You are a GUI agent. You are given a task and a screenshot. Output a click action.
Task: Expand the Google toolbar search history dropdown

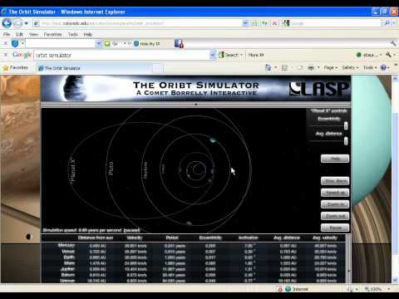point(213,55)
